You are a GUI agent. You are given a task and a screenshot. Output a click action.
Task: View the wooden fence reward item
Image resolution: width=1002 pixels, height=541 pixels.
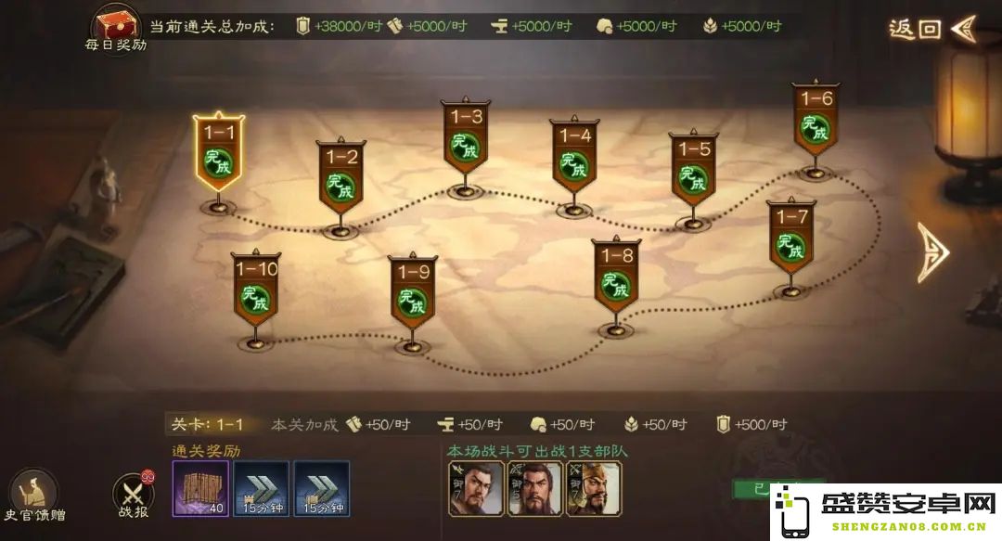tap(200, 488)
